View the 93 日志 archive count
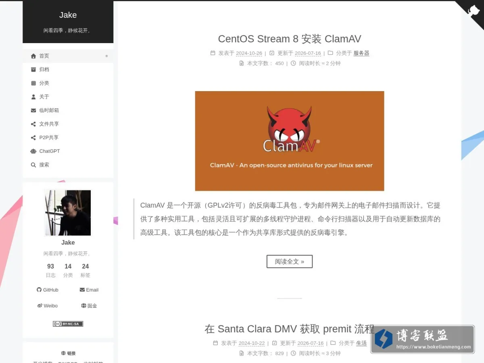 [x=50, y=270]
